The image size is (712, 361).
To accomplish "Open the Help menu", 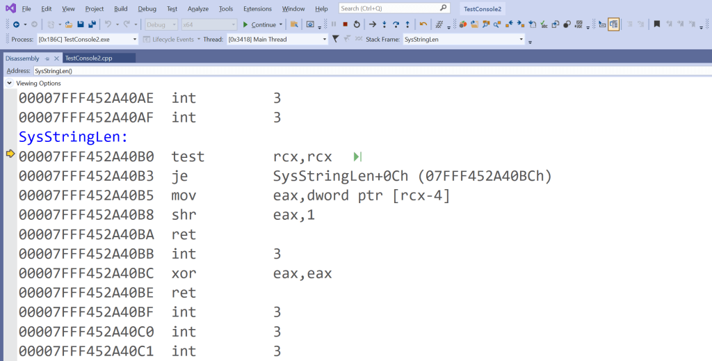I will pyautogui.click(x=321, y=8).
